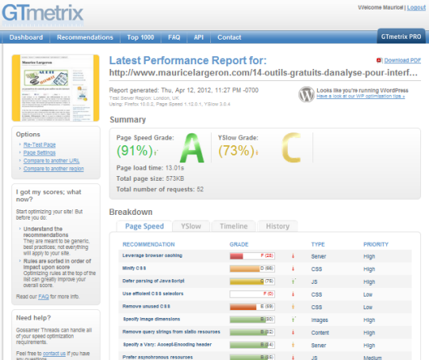Expand Specify a Vary: Accept-Encoding header

[x=167, y=344]
